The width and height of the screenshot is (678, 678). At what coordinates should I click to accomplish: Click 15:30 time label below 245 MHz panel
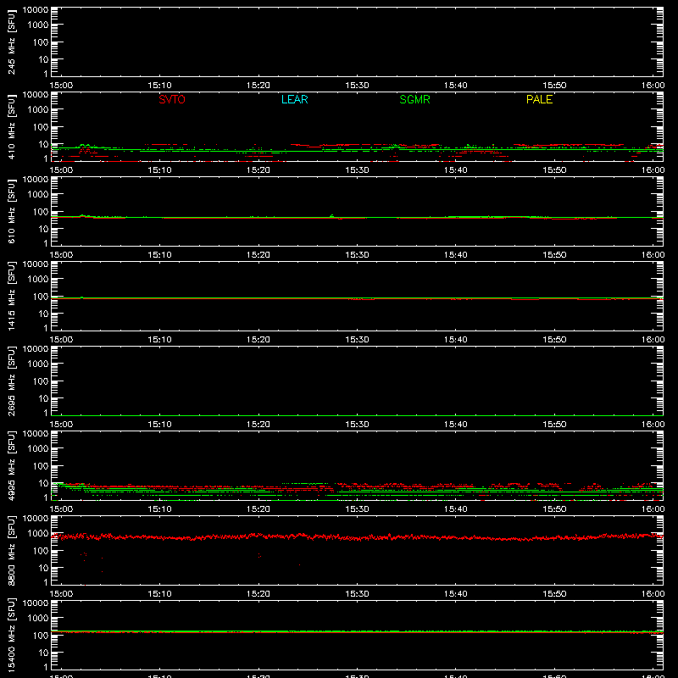(x=357, y=86)
